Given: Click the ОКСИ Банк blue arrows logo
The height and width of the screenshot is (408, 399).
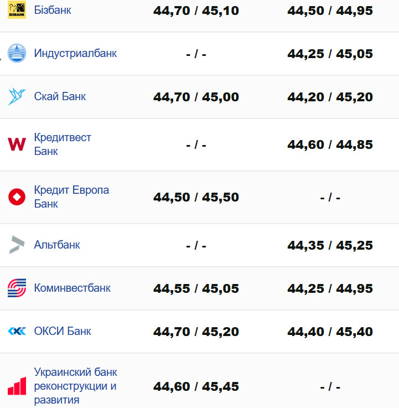Looking at the screenshot, I should [17, 331].
